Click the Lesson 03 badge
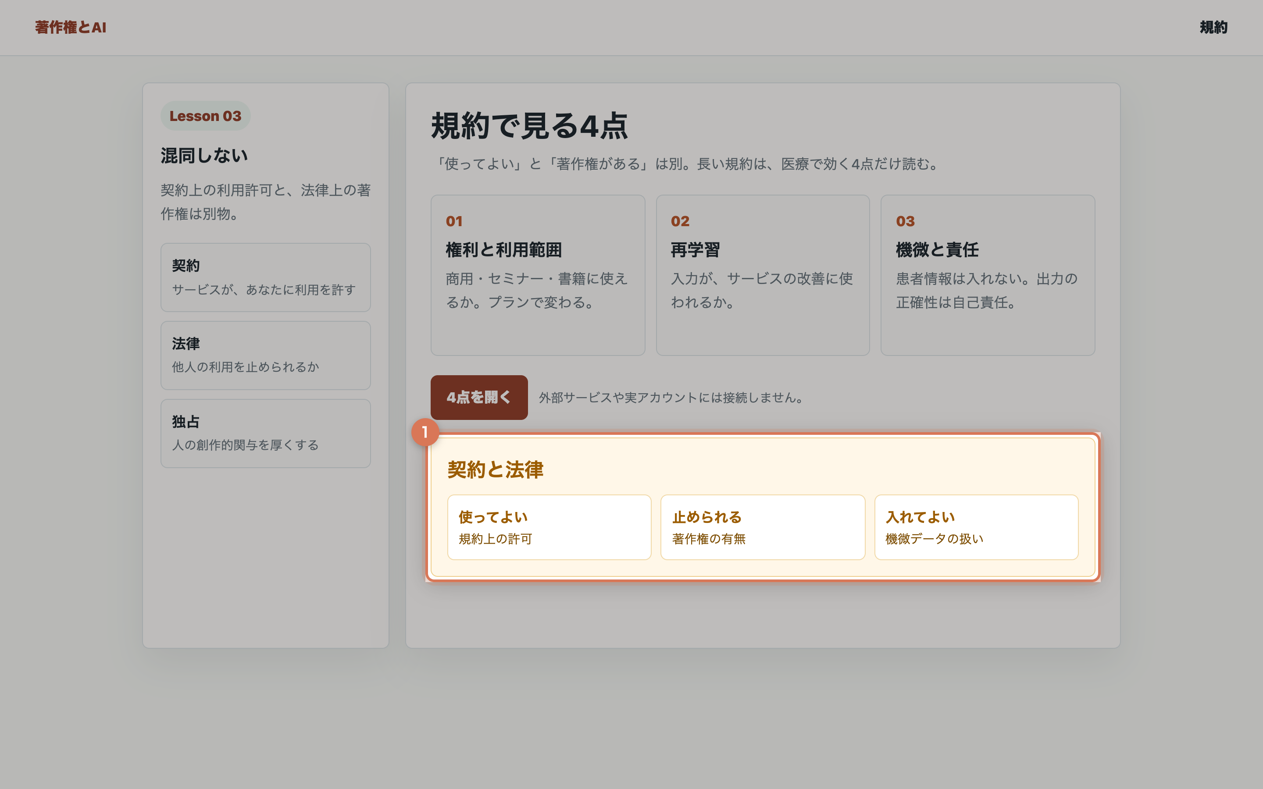1263x789 pixels. pyautogui.click(x=205, y=116)
